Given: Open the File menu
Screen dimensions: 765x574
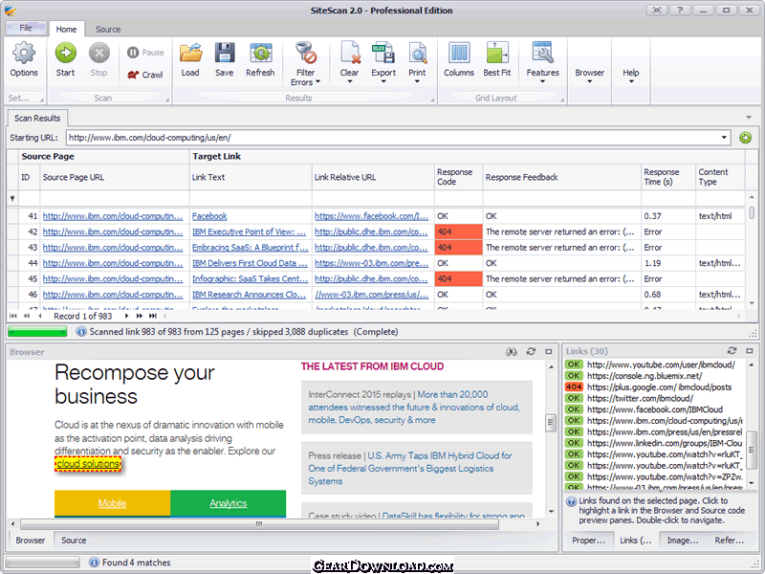Looking at the screenshot, I should 26,28.
